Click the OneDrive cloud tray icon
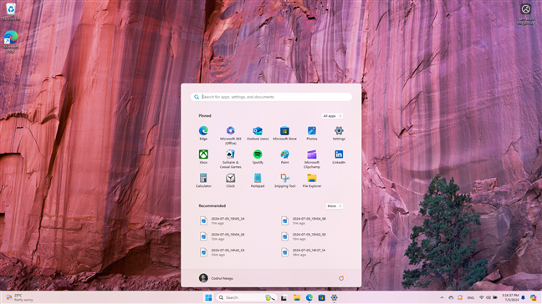The height and width of the screenshot is (304, 542). (451, 297)
